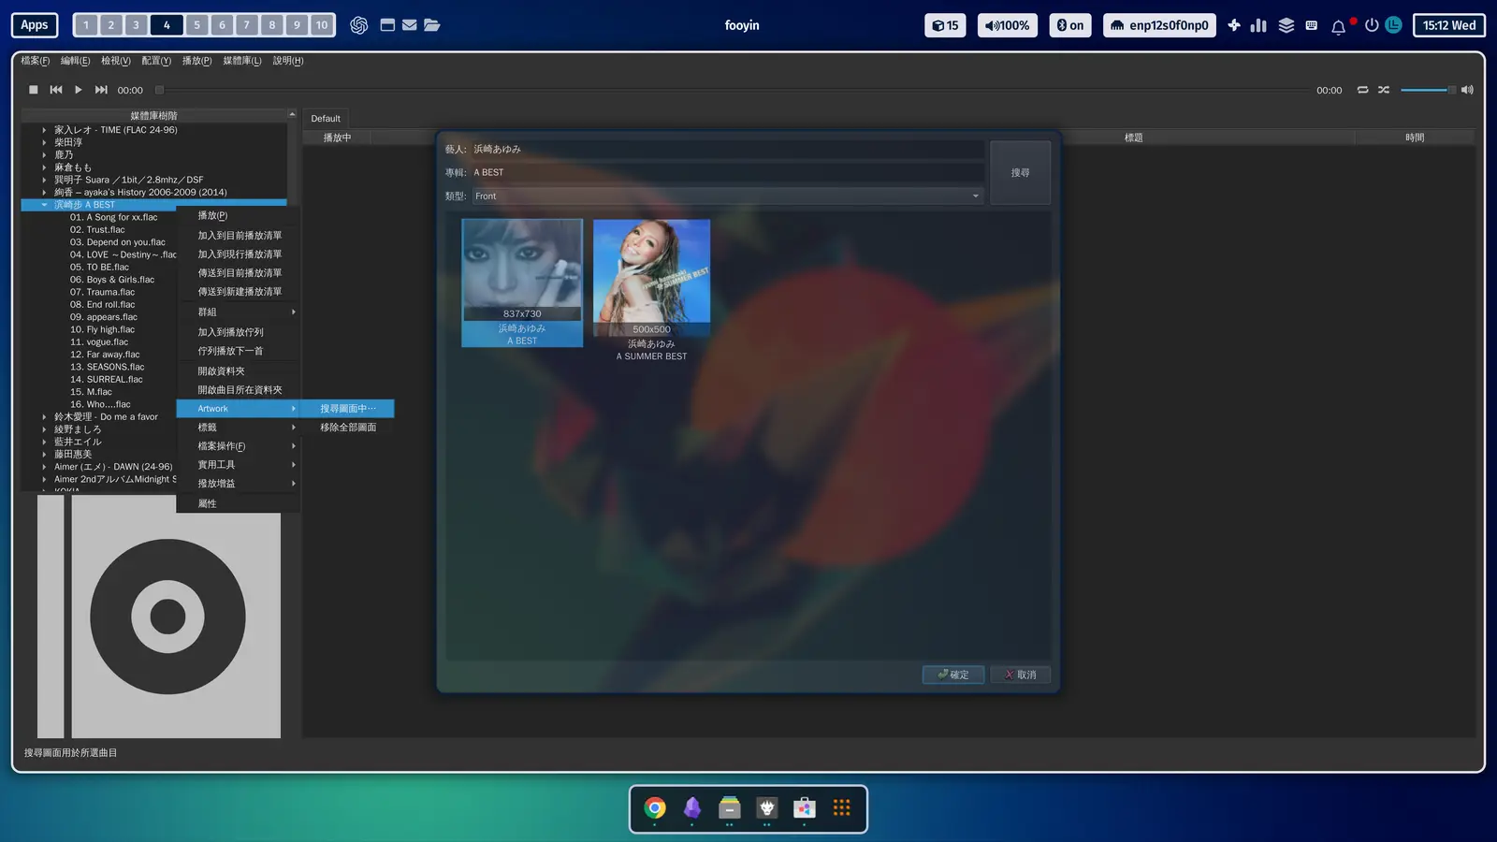Click the 藝人 artist input field

tap(727, 150)
